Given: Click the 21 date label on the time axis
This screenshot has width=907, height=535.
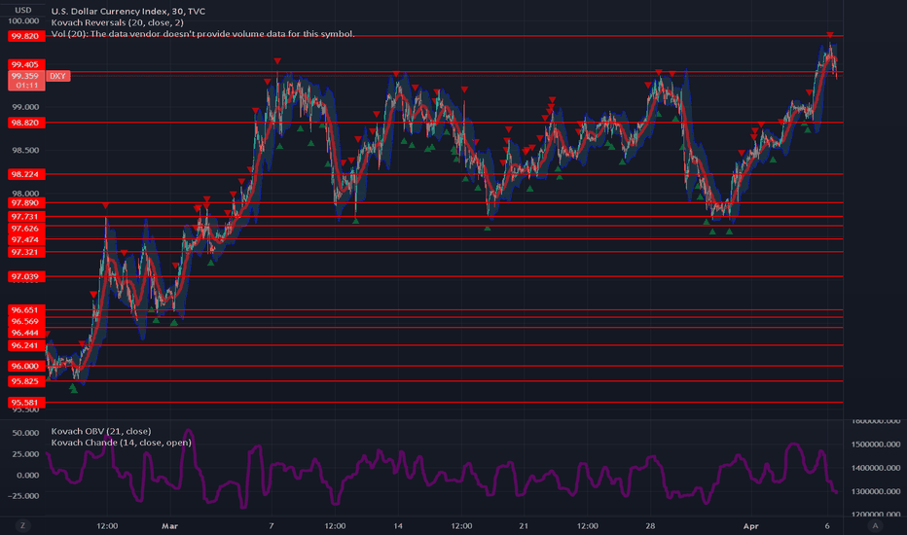Looking at the screenshot, I should 524,525.
